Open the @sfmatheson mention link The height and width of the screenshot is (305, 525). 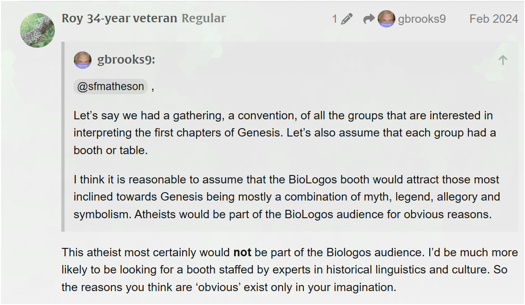point(111,87)
